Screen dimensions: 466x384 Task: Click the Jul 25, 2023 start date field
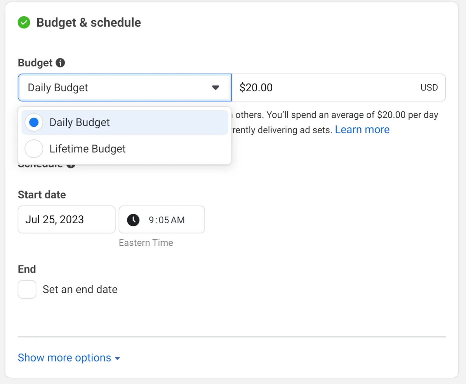[66, 219]
